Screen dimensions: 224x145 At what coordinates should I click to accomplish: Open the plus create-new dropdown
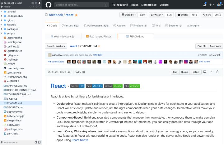(x=212, y=5)
